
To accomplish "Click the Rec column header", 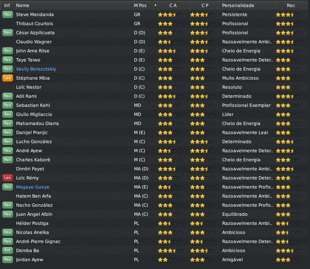I will [291, 5].
